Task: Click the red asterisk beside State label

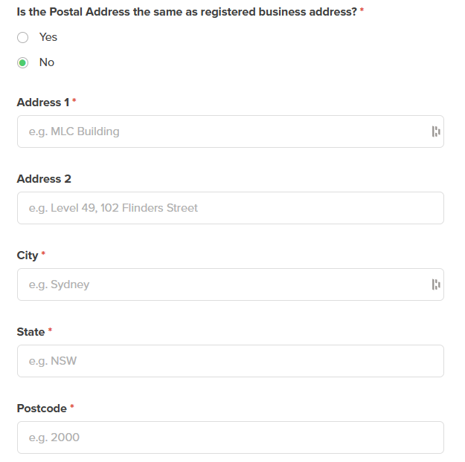Action: coord(51,331)
